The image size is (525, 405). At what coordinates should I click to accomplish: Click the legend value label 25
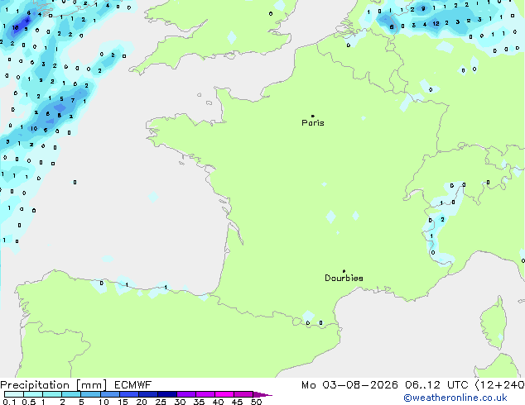tap(161, 402)
